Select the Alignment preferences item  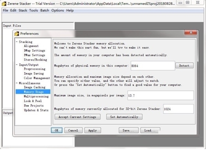tap(31, 46)
